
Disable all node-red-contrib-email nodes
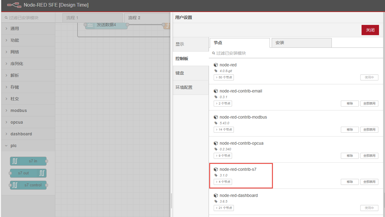pos(369,103)
